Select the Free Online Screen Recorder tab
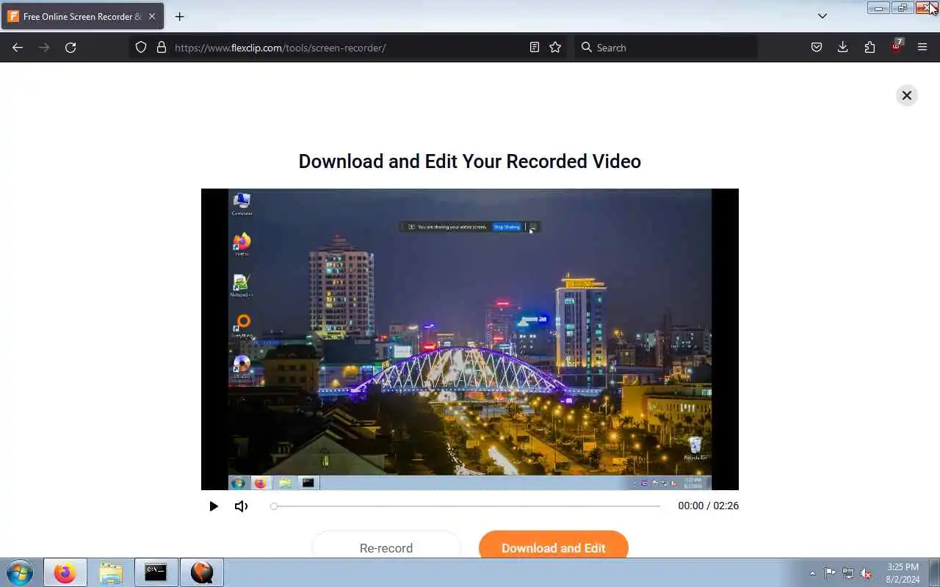 pyautogui.click(x=82, y=16)
